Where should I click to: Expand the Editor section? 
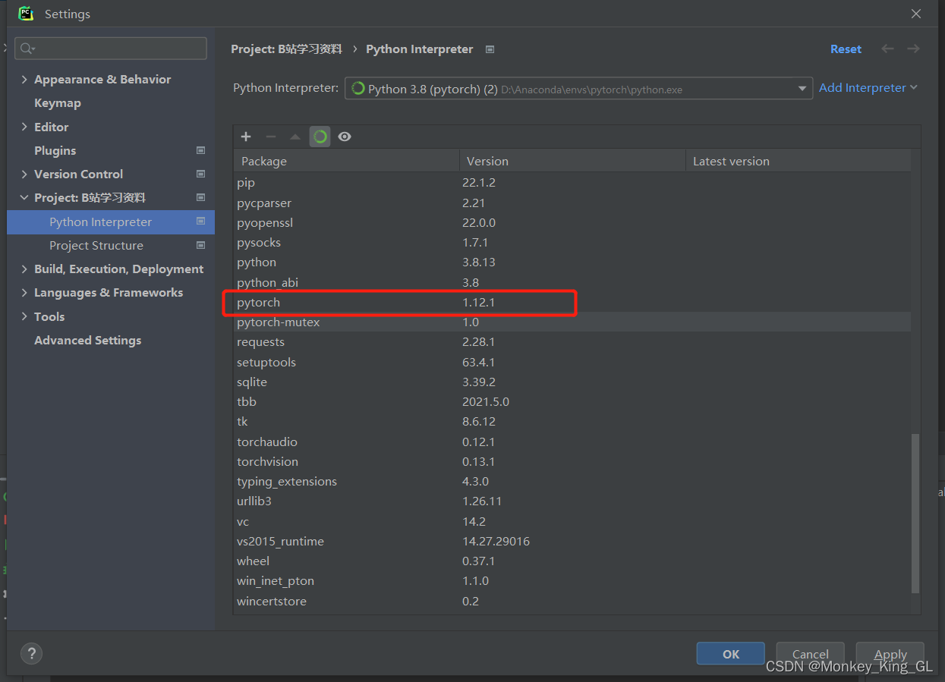[x=24, y=127]
